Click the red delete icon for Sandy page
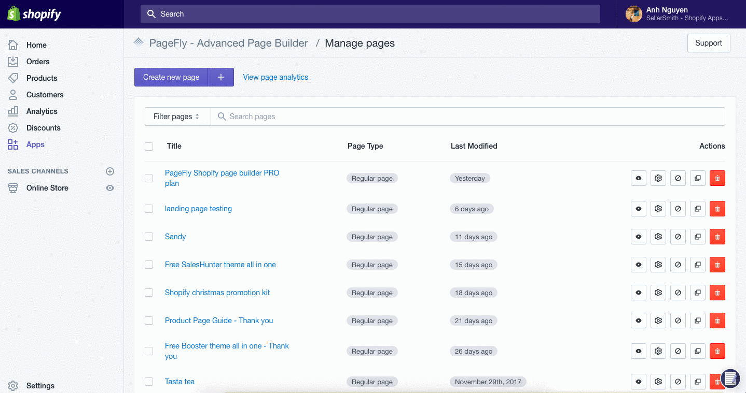The height and width of the screenshot is (393, 746). point(717,237)
